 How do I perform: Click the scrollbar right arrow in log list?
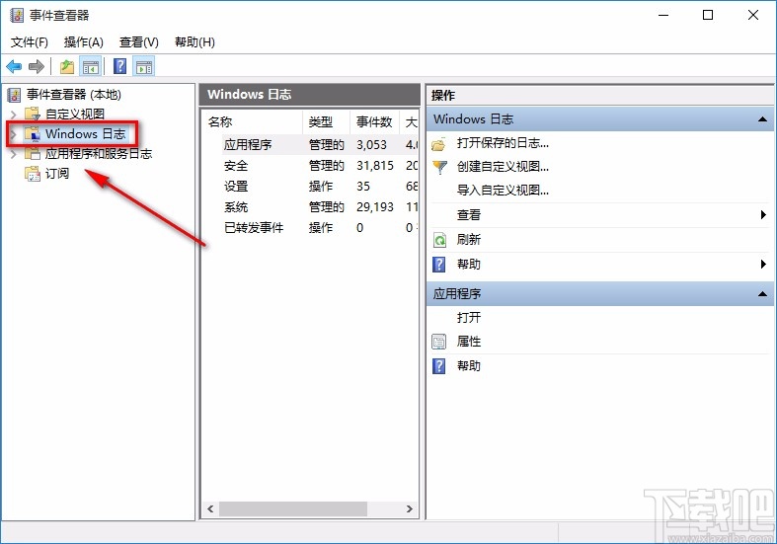pos(410,508)
